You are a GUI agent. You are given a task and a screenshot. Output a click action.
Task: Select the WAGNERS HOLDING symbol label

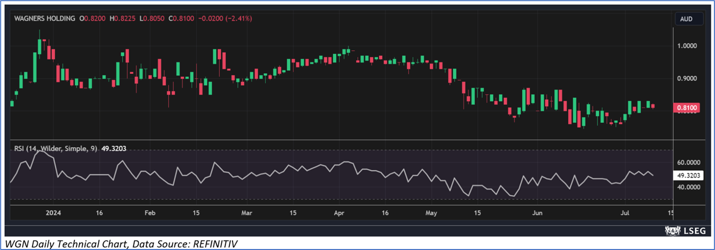[x=44, y=18]
